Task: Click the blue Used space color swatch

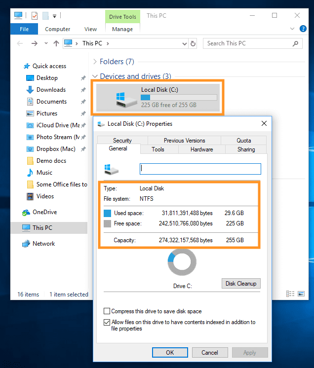Action: pos(107,213)
